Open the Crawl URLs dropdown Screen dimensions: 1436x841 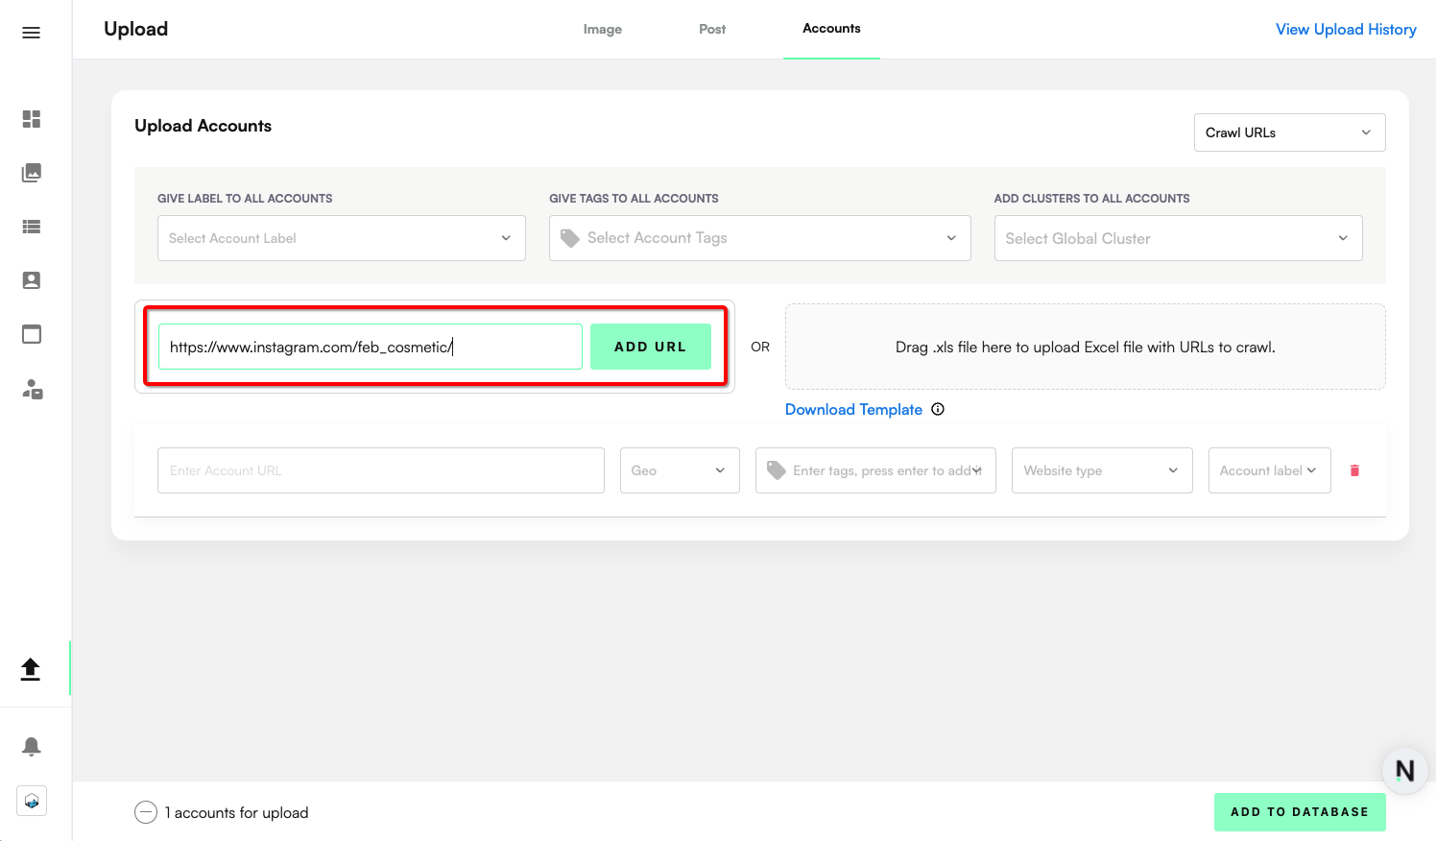(1289, 132)
